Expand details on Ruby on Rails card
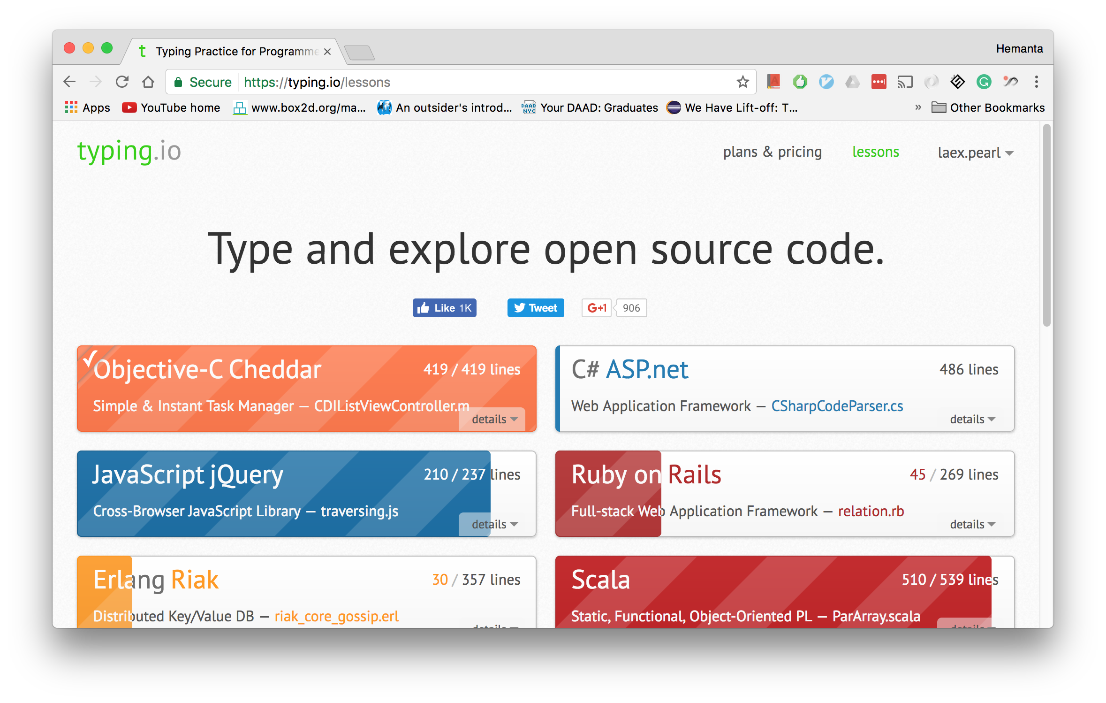 tap(972, 524)
